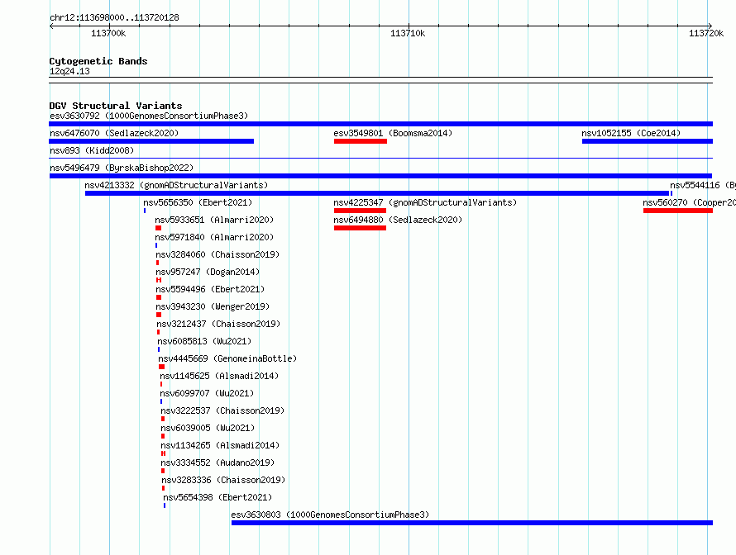Click the DGV Structural Variants track title
The width and height of the screenshot is (736, 555).
click(x=116, y=106)
